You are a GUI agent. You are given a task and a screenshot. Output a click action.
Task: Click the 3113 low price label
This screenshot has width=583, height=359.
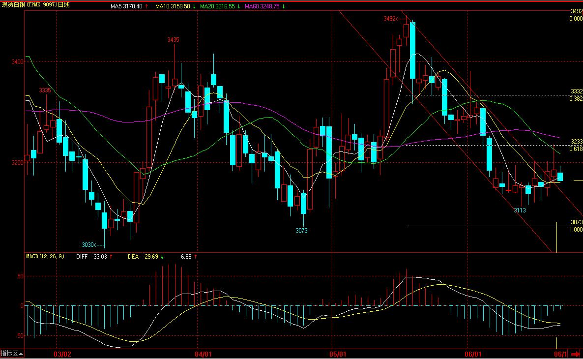pyautogui.click(x=520, y=210)
